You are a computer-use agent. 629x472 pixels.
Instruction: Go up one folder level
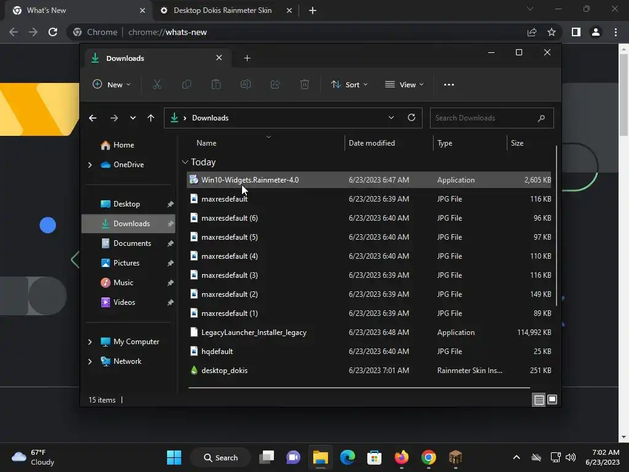(151, 118)
